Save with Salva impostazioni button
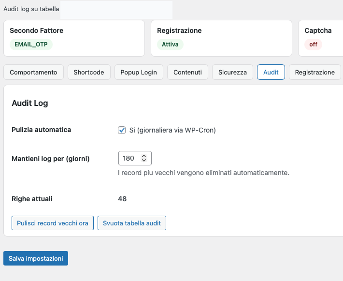Screen dimensions: 343x281 pyautogui.click(x=36, y=258)
